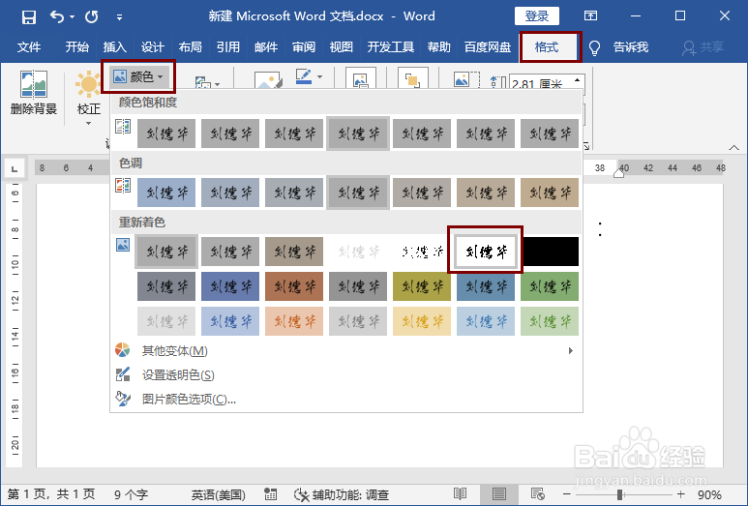Undo the last action
Viewport: 748px width, 506px height.
57,16
